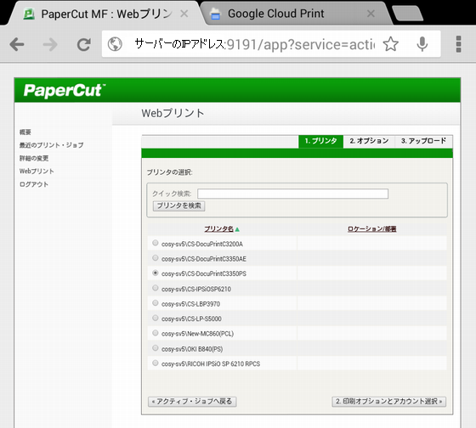Click the PaperCut favicon on the first tab
The image size is (476, 428).
click(x=29, y=14)
